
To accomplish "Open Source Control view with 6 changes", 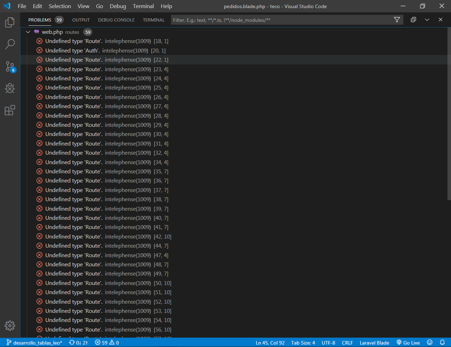I will coord(10,67).
